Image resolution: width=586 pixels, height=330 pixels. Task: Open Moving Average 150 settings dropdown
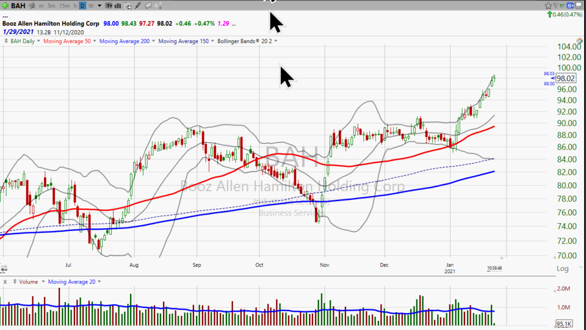212,41
